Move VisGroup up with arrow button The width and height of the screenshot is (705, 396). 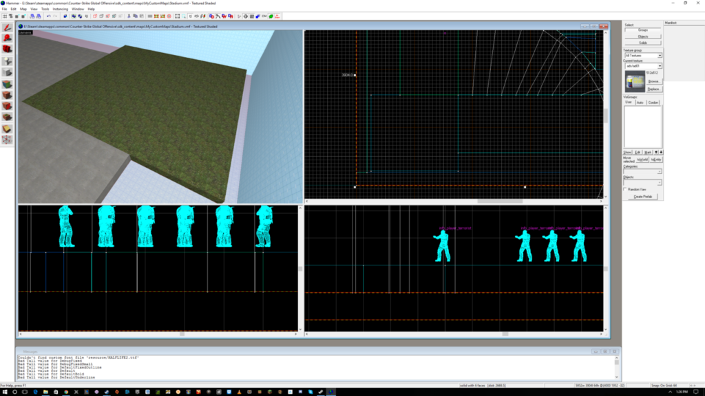[x=656, y=152]
